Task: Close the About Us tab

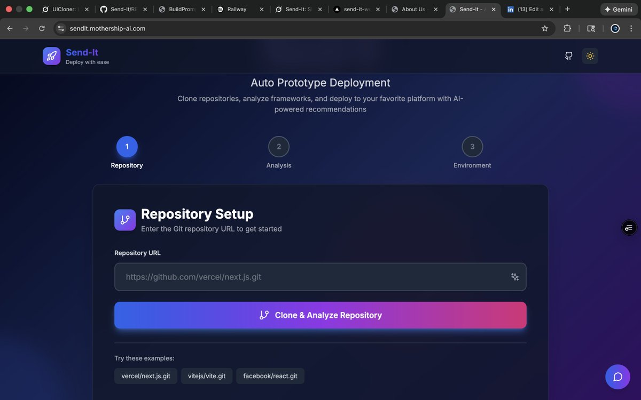Action: pyautogui.click(x=436, y=9)
